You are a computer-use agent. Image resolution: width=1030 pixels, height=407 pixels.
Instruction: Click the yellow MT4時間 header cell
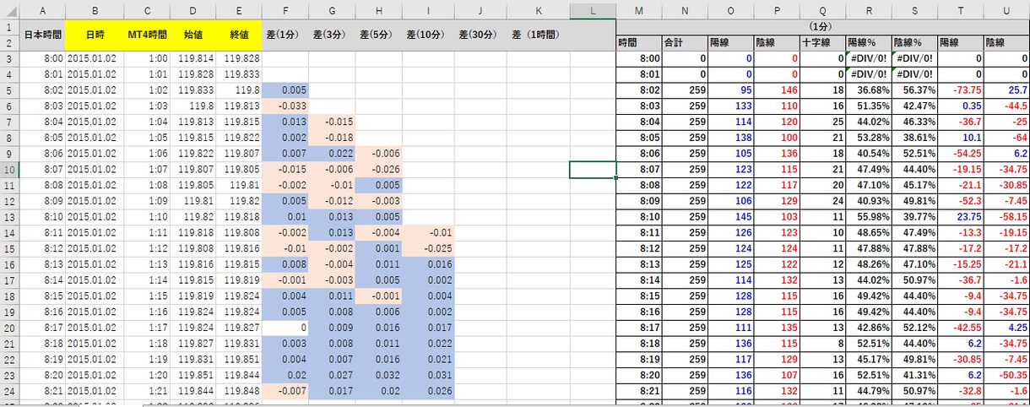click(x=147, y=35)
